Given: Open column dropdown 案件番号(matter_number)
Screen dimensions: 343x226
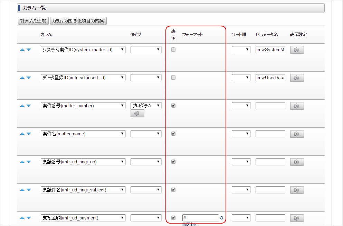Looking at the screenshot, I should click(x=83, y=106).
